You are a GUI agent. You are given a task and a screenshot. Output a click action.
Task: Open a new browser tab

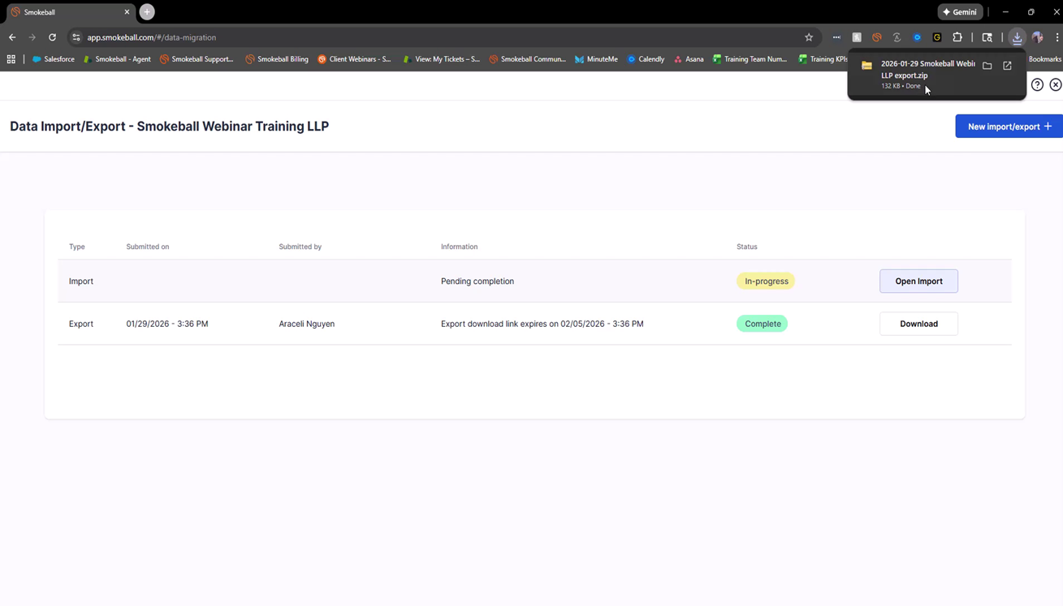[x=147, y=12]
